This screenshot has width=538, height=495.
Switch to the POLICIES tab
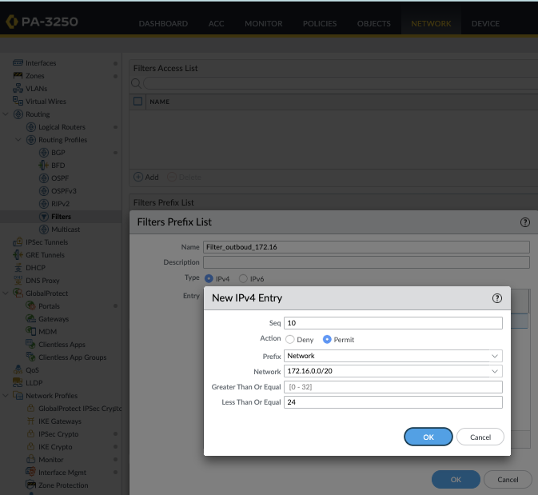click(x=320, y=24)
